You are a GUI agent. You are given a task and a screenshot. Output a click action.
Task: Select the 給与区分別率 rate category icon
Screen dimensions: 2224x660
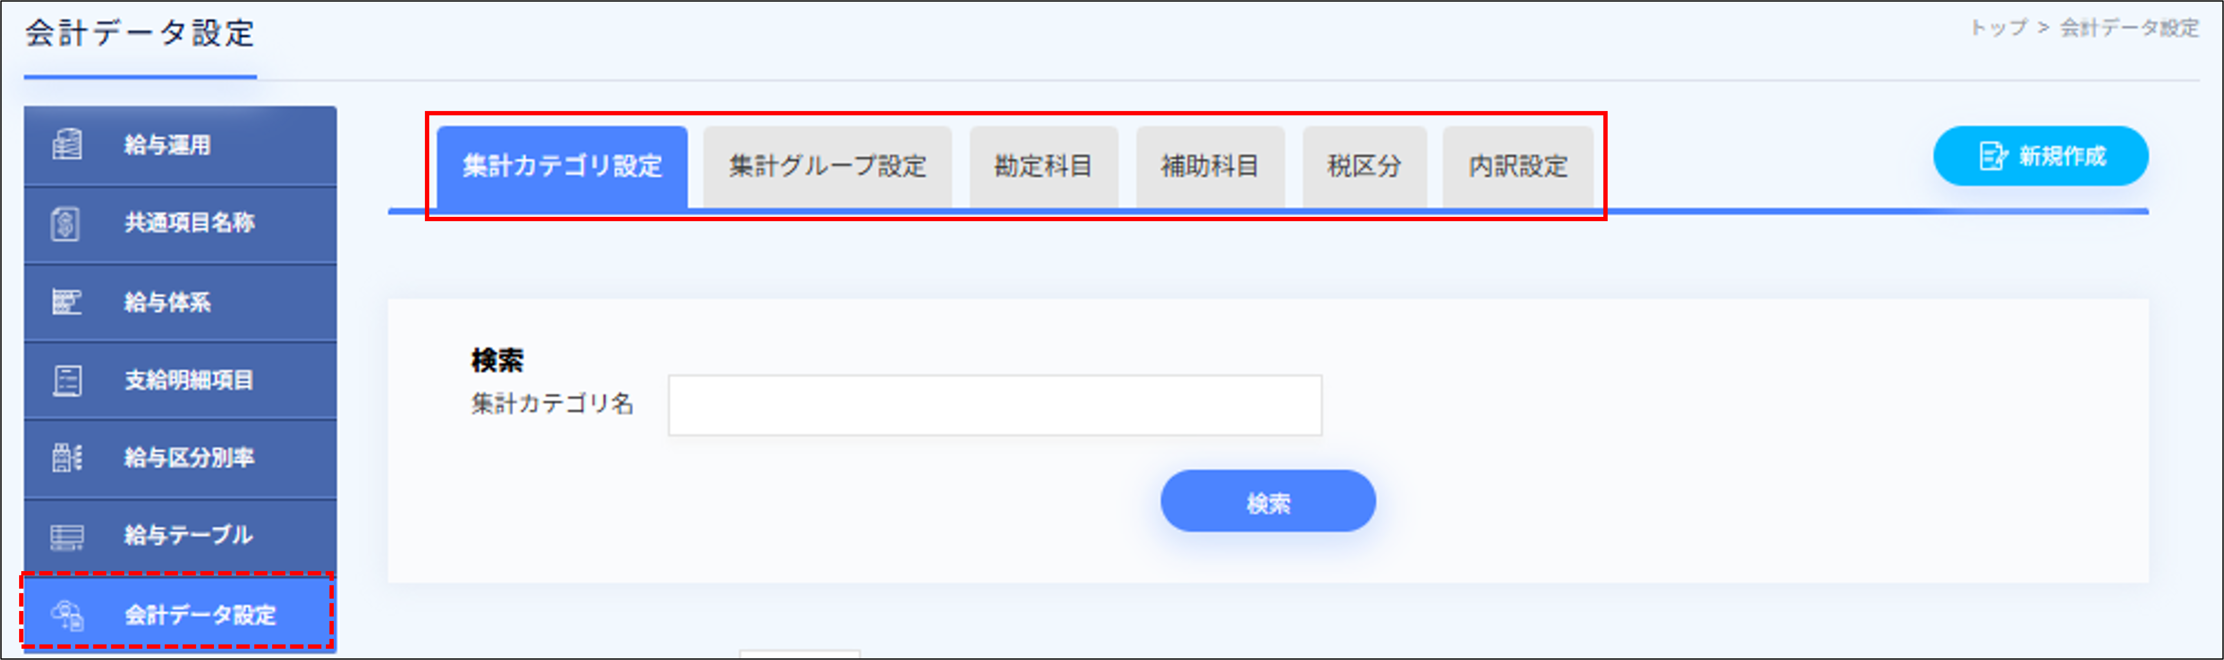click(x=67, y=457)
